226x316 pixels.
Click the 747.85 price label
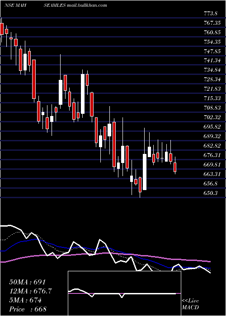point(212,51)
